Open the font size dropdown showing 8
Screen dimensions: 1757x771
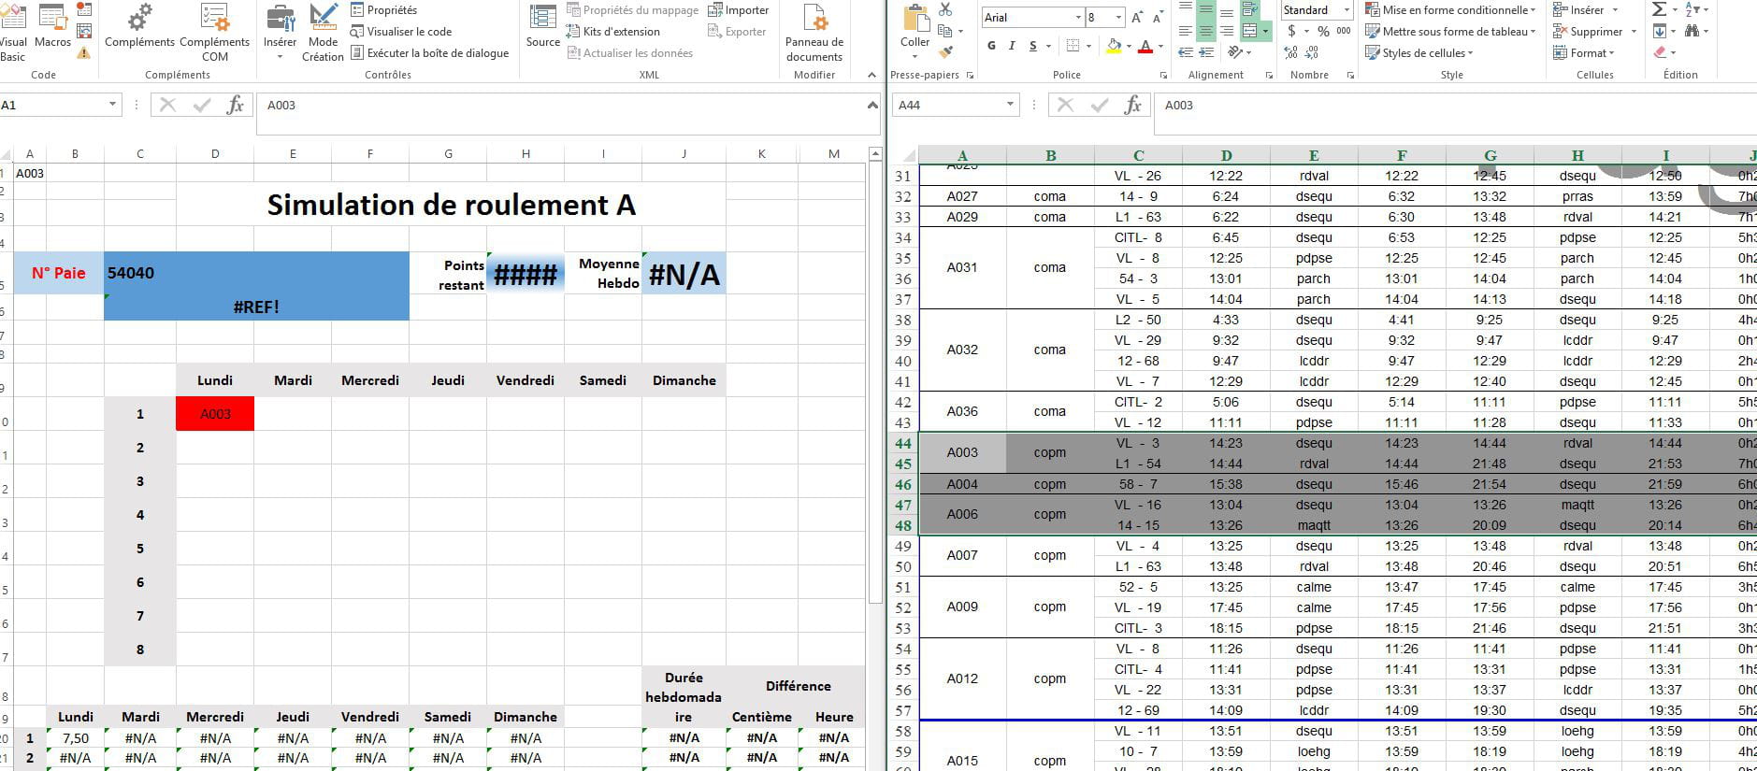pos(1118,18)
